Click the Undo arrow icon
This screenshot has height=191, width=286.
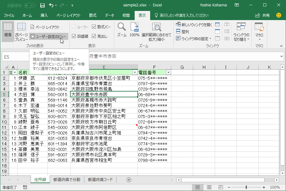pos(51,5)
